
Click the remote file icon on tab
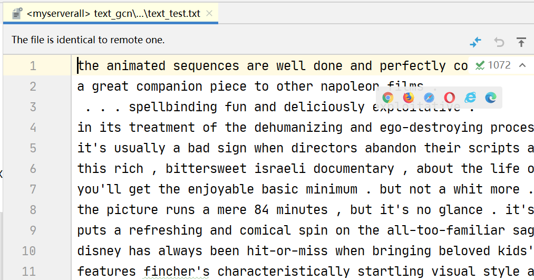click(16, 14)
